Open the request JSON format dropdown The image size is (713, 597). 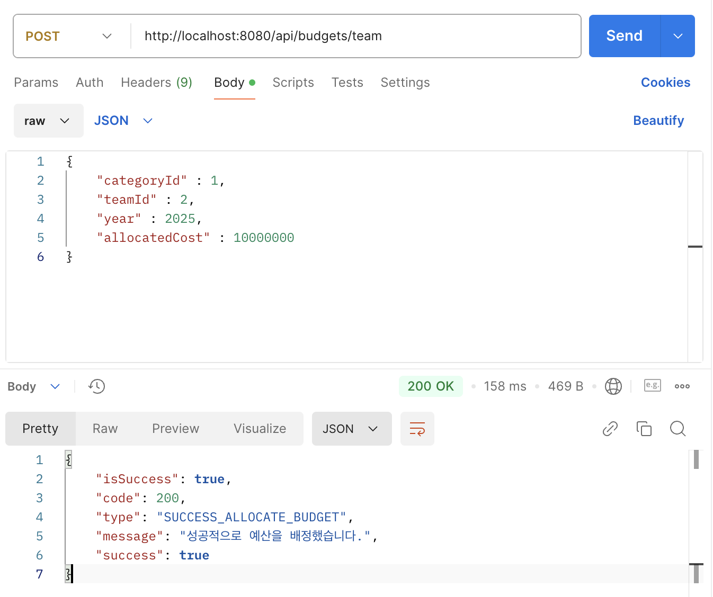[x=123, y=121]
